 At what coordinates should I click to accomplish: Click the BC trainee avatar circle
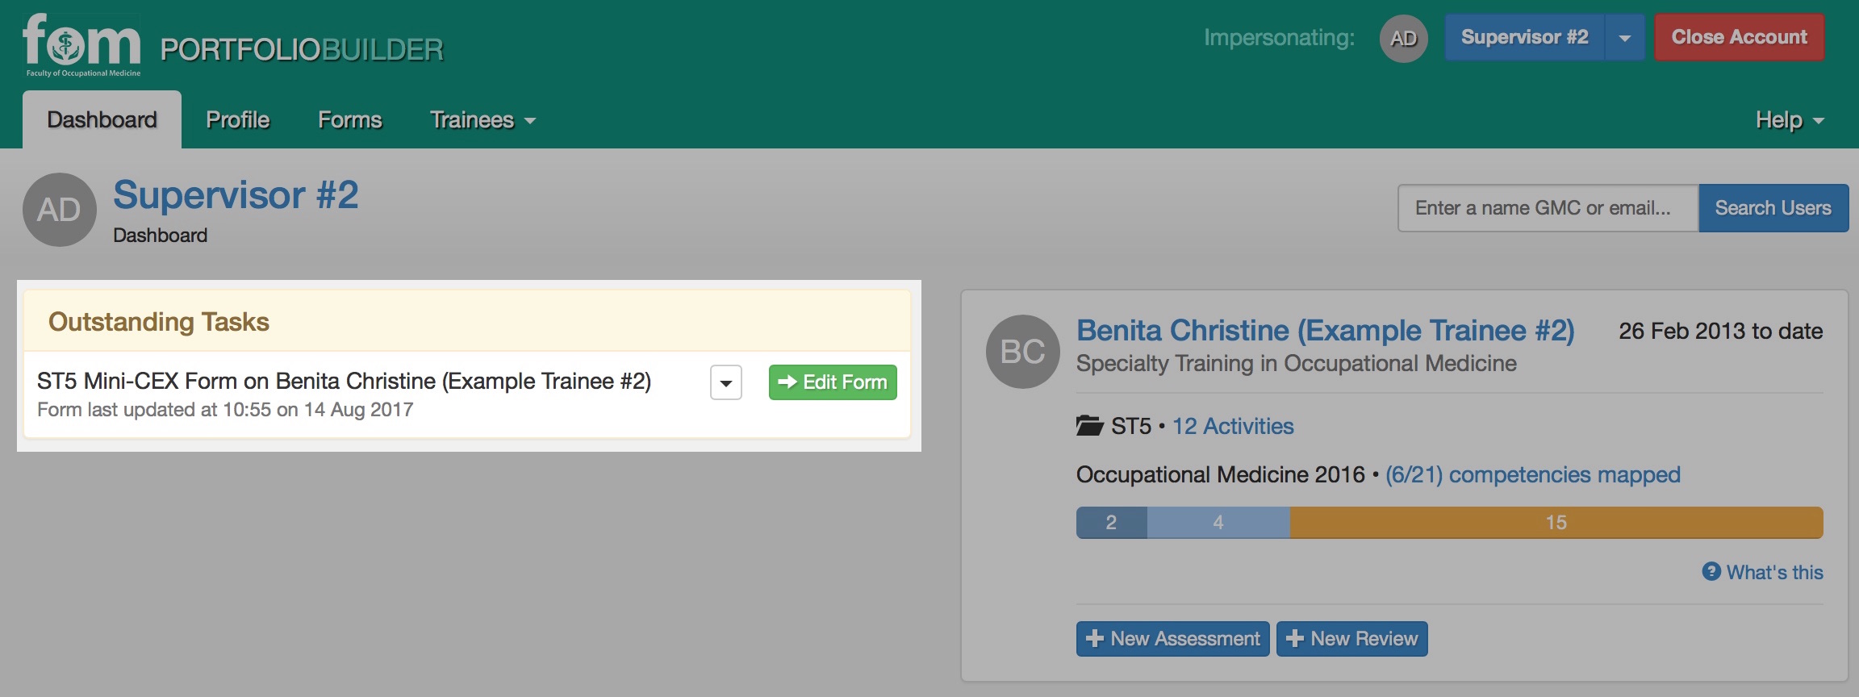click(x=1022, y=352)
